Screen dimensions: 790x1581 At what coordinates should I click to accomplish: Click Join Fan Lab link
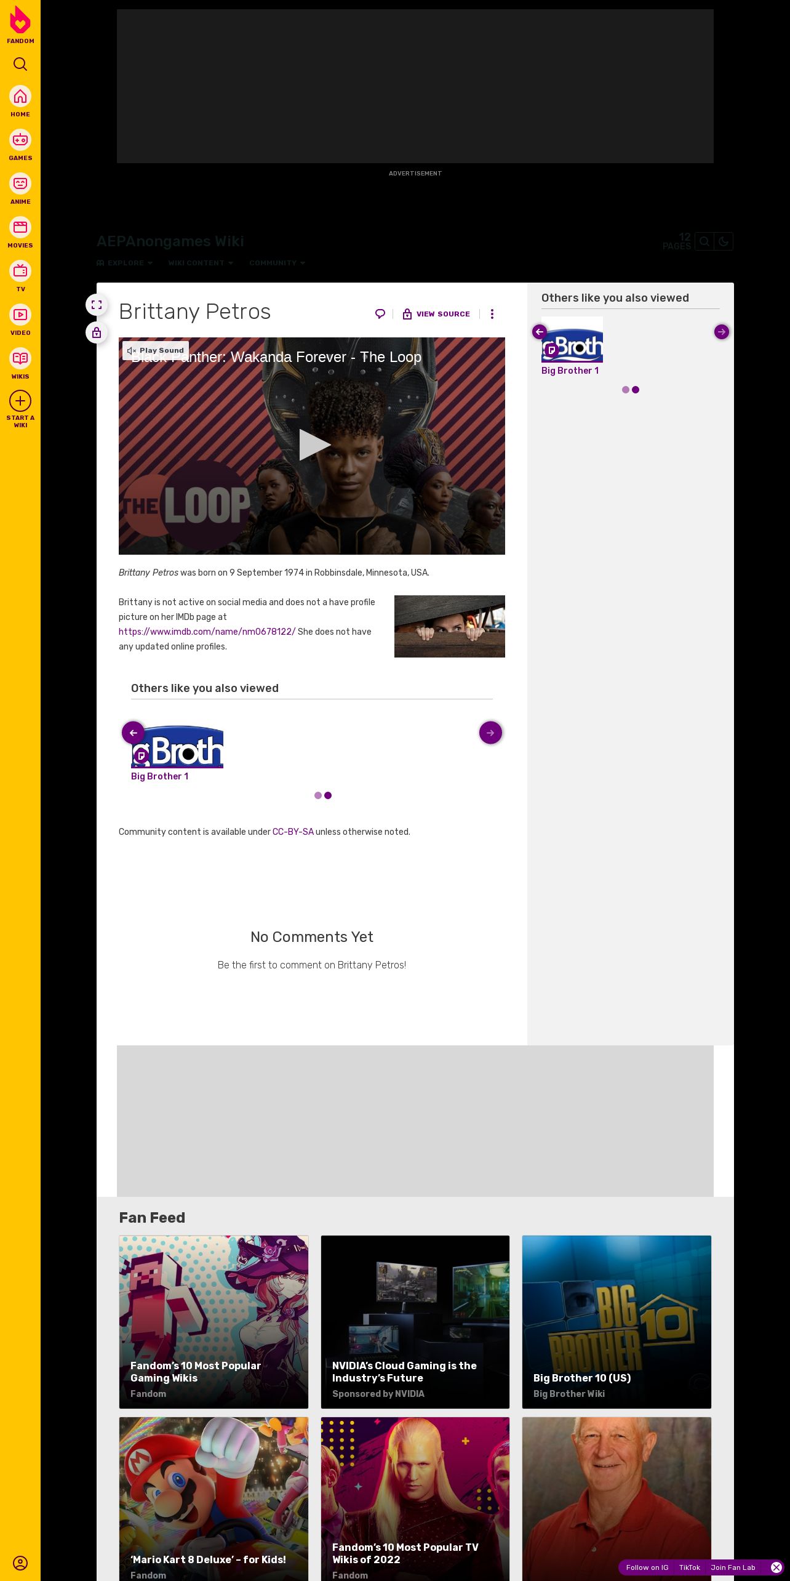tap(733, 1567)
